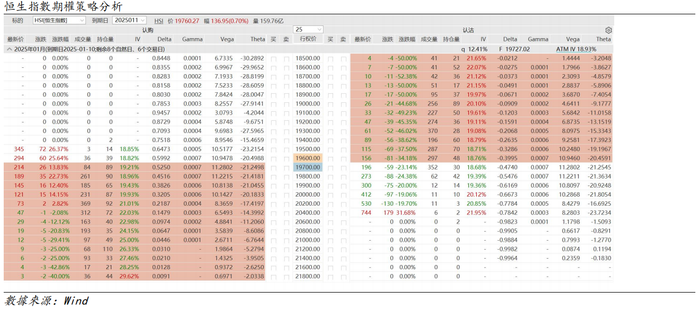Click the futures price F 19727.02
This screenshot has height=309, width=698.
(514, 49)
